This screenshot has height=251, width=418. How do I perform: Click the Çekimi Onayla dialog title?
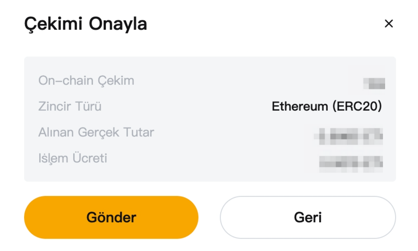[85, 24]
